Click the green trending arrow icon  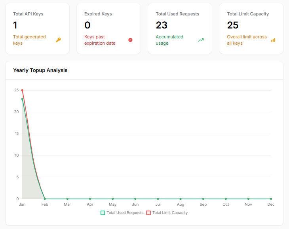coord(201,40)
